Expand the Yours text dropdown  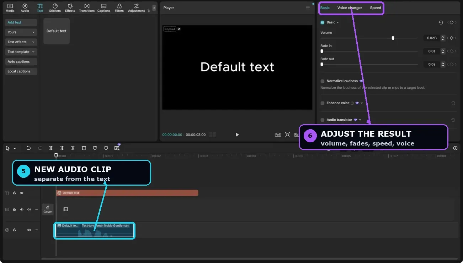click(33, 32)
